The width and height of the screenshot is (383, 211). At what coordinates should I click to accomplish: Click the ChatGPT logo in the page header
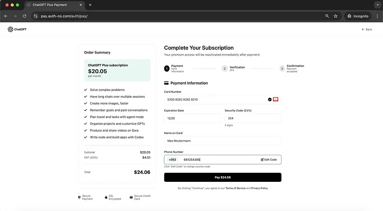point(17,29)
